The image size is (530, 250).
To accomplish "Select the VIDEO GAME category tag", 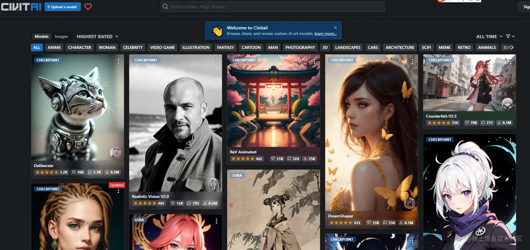I will (162, 48).
